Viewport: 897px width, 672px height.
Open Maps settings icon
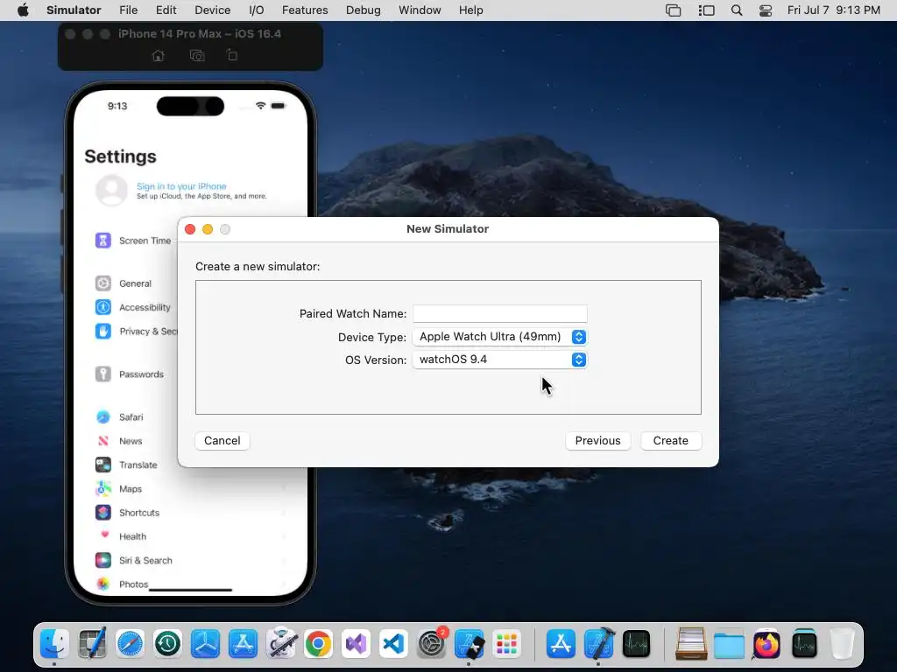(x=103, y=489)
